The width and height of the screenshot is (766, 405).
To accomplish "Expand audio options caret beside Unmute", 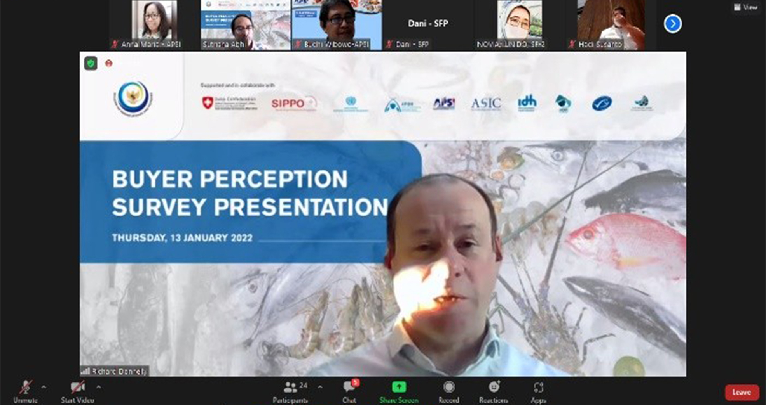I will pyautogui.click(x=44, y=387).
